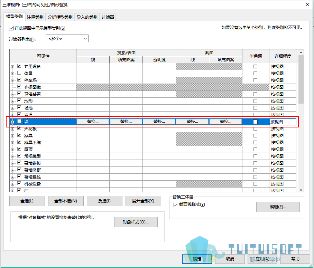Confirm with the 确定 button
Screen dimensions: 314x268
point(197,259)
